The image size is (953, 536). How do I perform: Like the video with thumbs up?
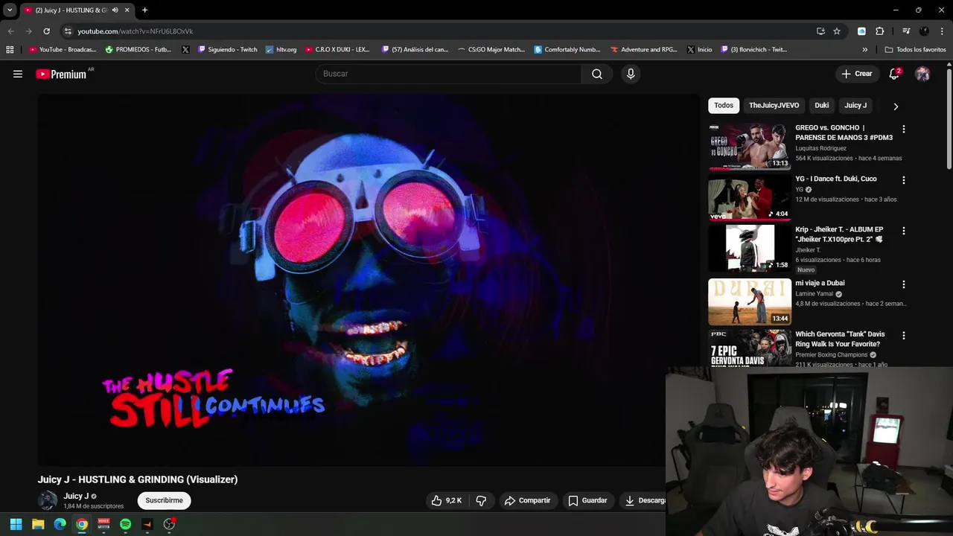pos(447,500)
